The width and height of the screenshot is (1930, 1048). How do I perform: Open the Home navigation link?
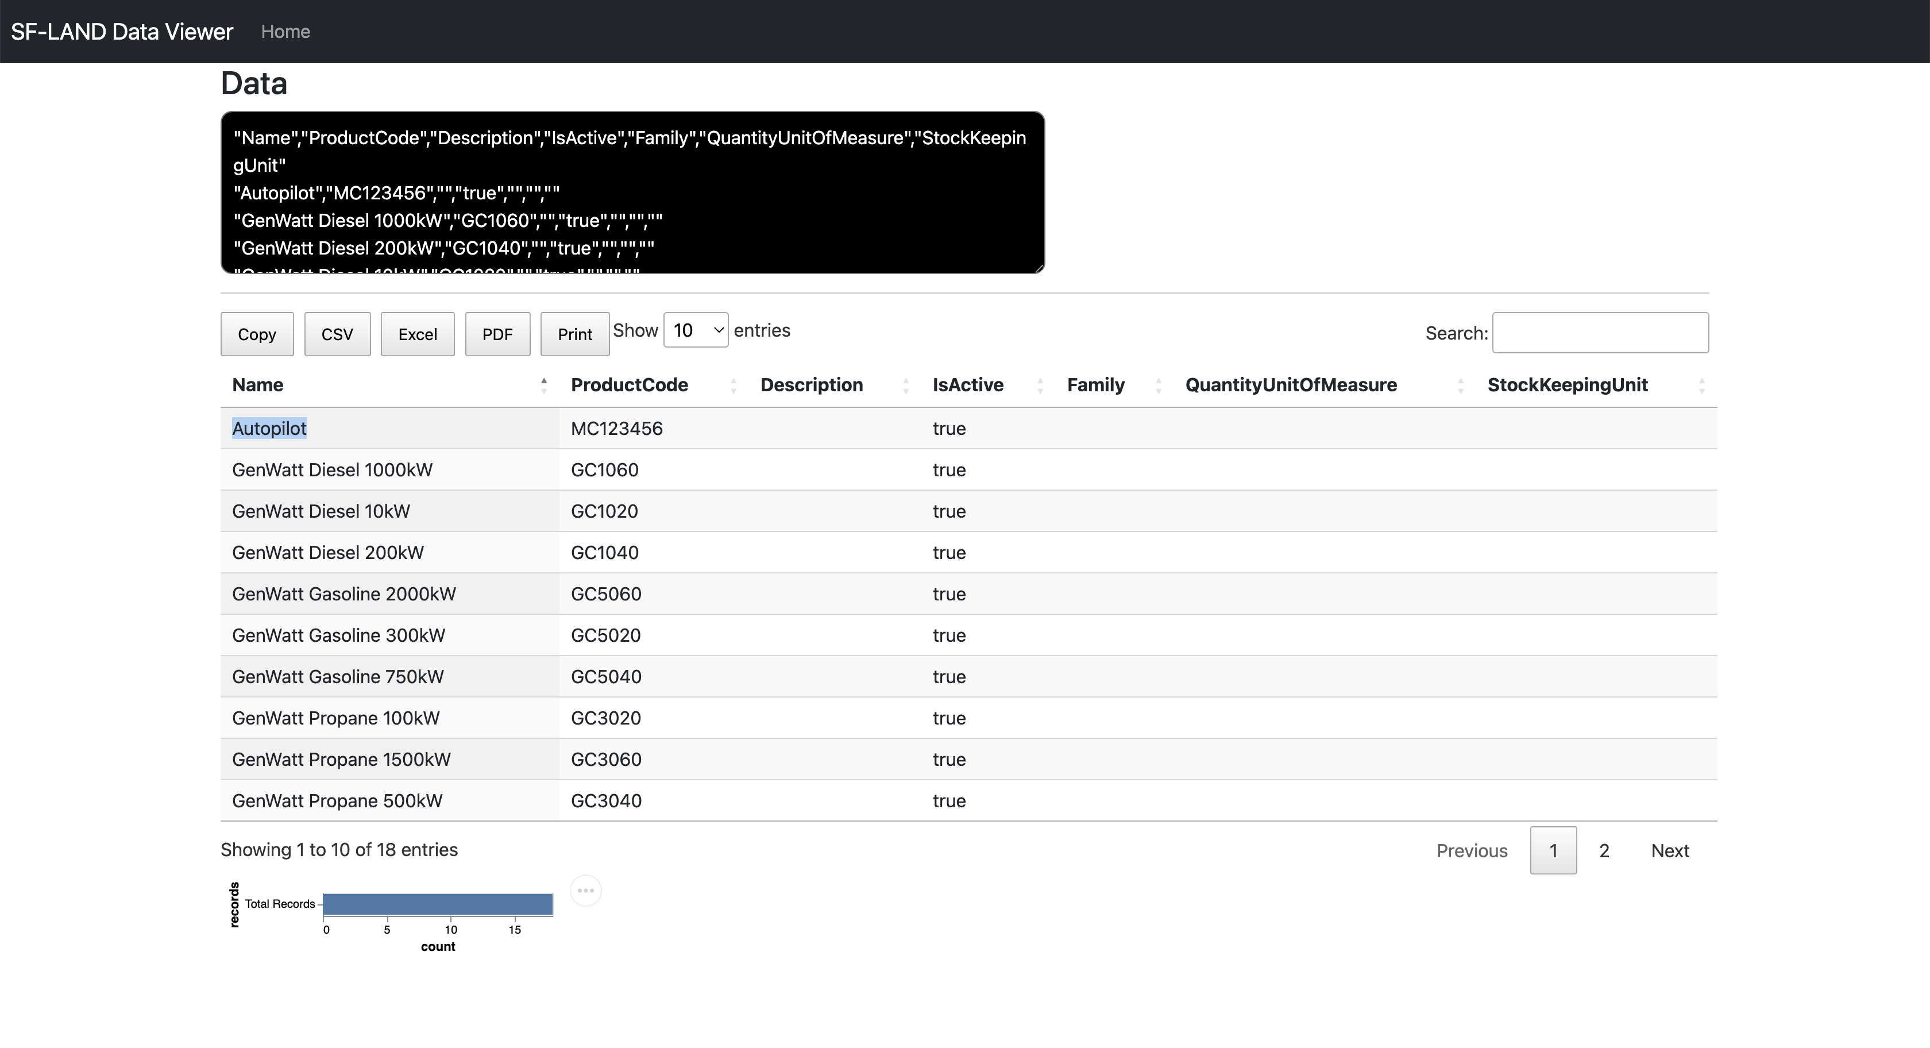(285, 32)
